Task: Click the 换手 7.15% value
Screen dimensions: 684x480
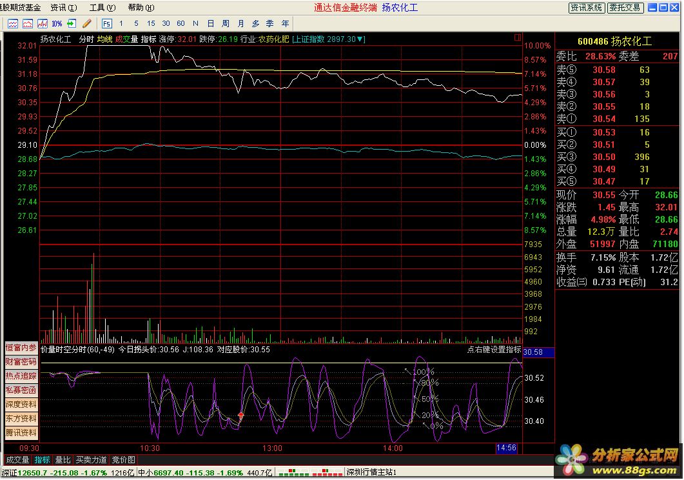Action: point(603,257)
